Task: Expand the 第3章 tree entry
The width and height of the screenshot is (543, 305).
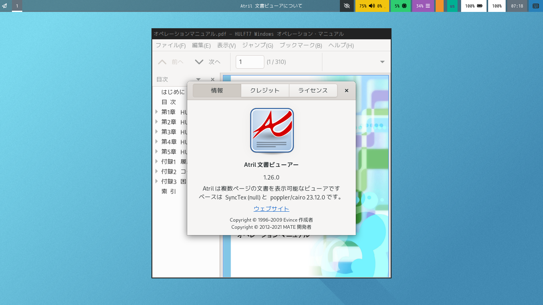Action: (x=157, y=132)
